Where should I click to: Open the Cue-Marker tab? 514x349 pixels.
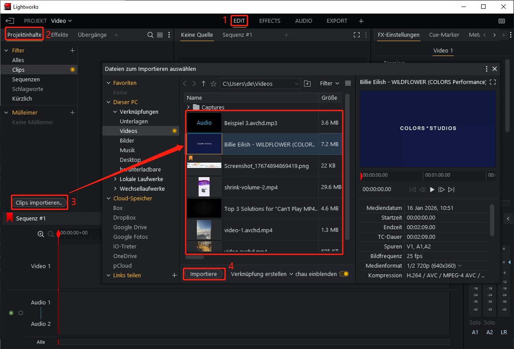click(444, 35)
